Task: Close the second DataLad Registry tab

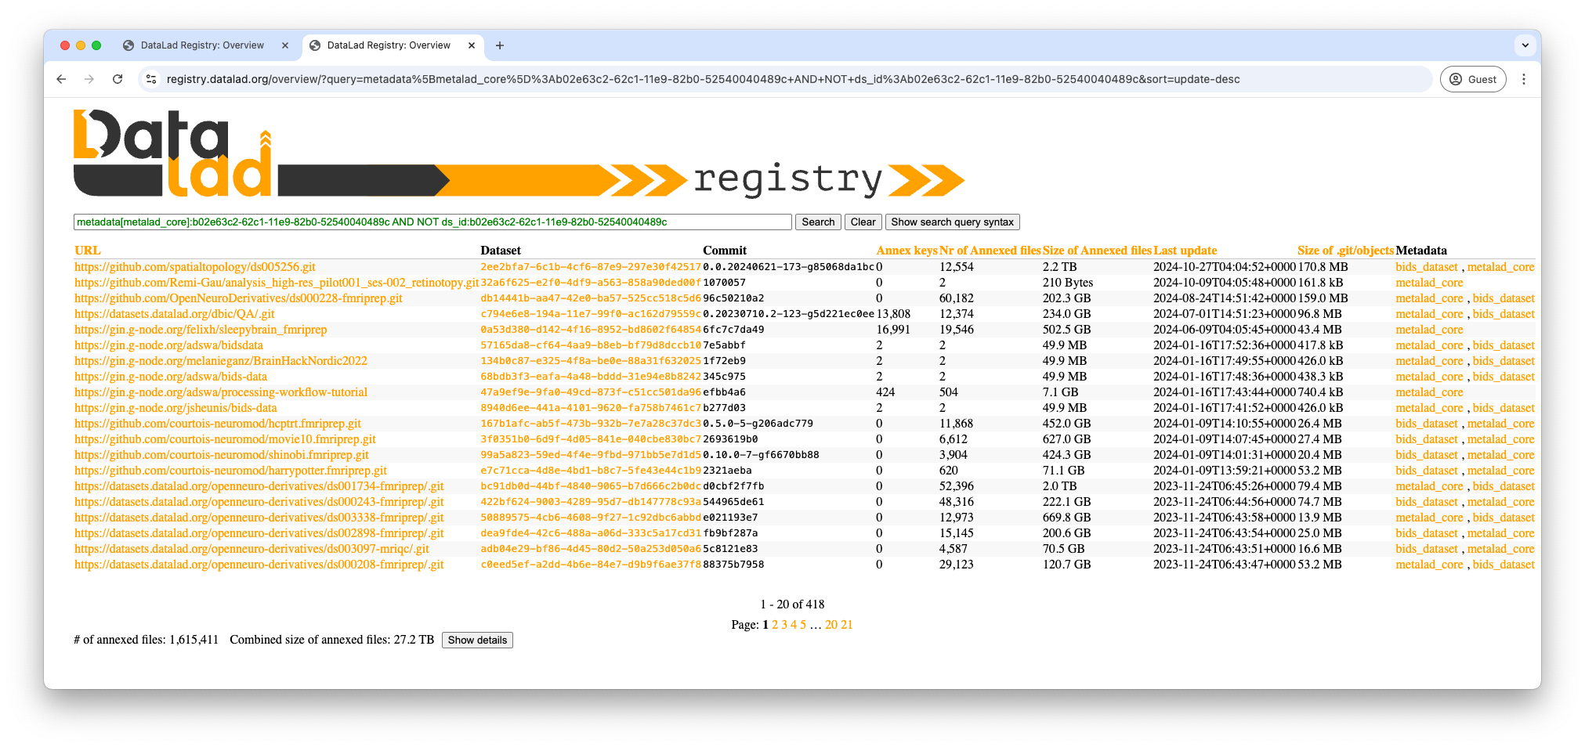Action: tap(472, 45)
